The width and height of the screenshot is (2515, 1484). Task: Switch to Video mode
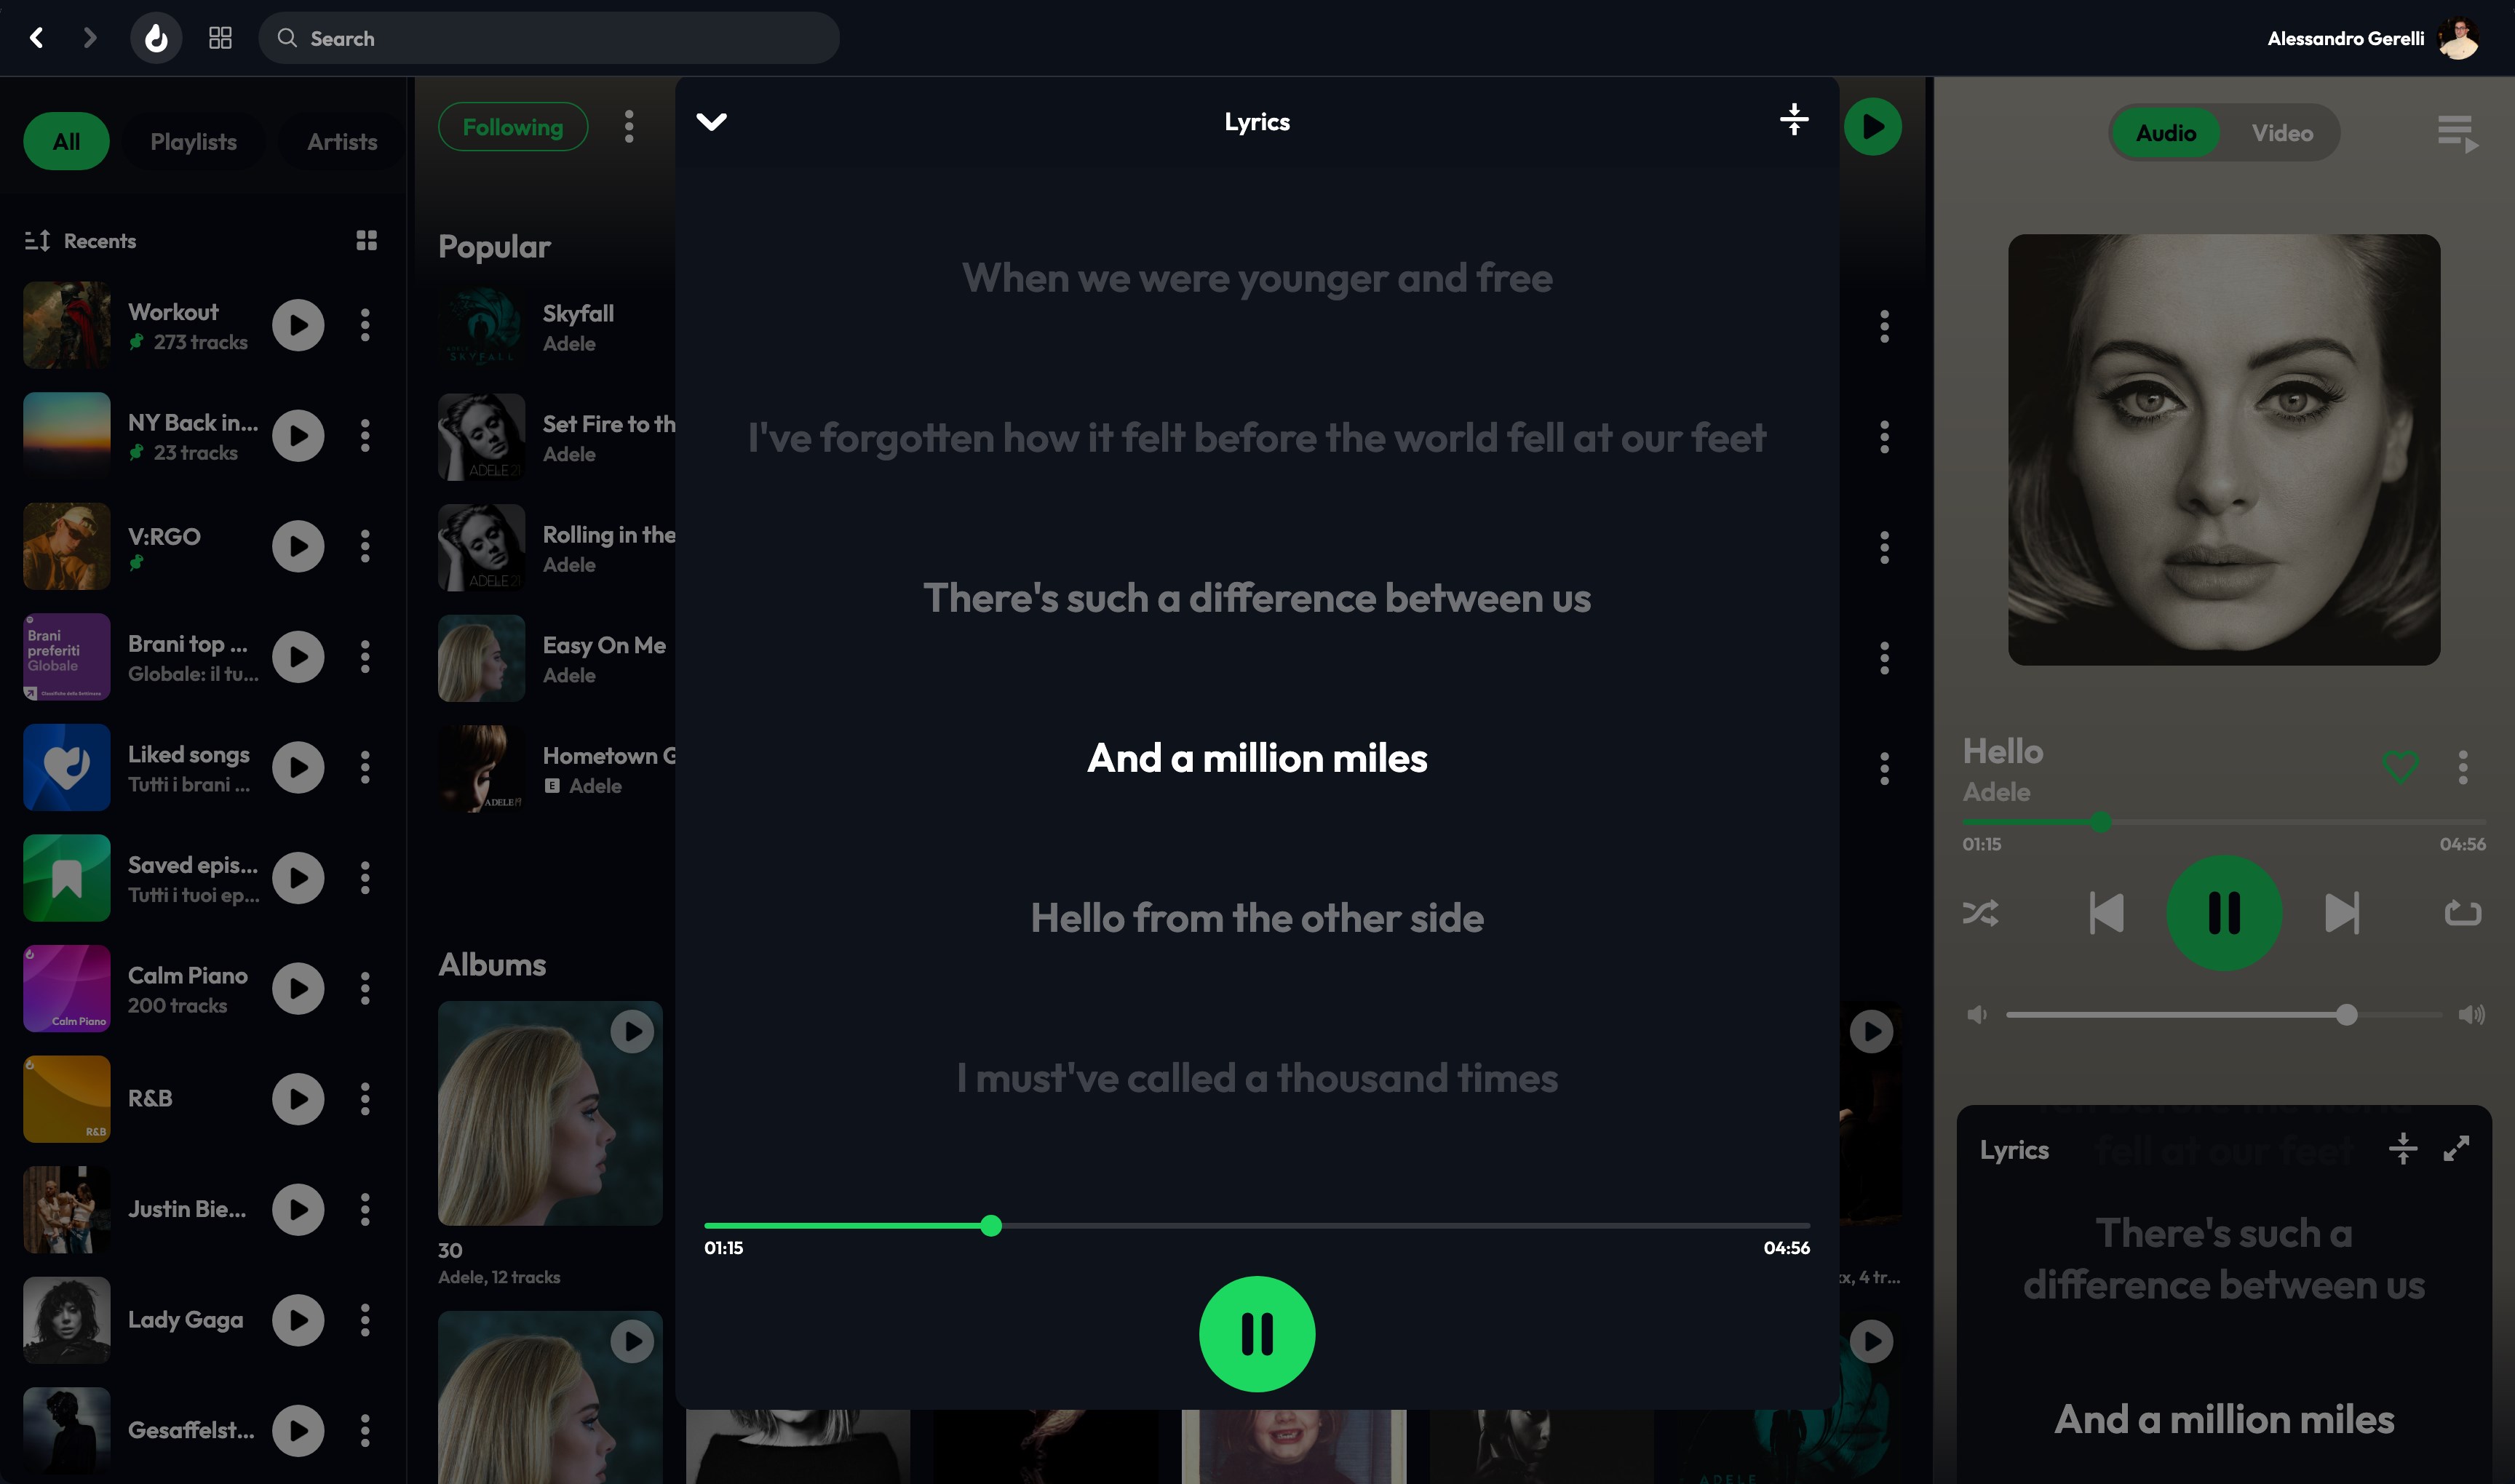(x=2282, y=133)
